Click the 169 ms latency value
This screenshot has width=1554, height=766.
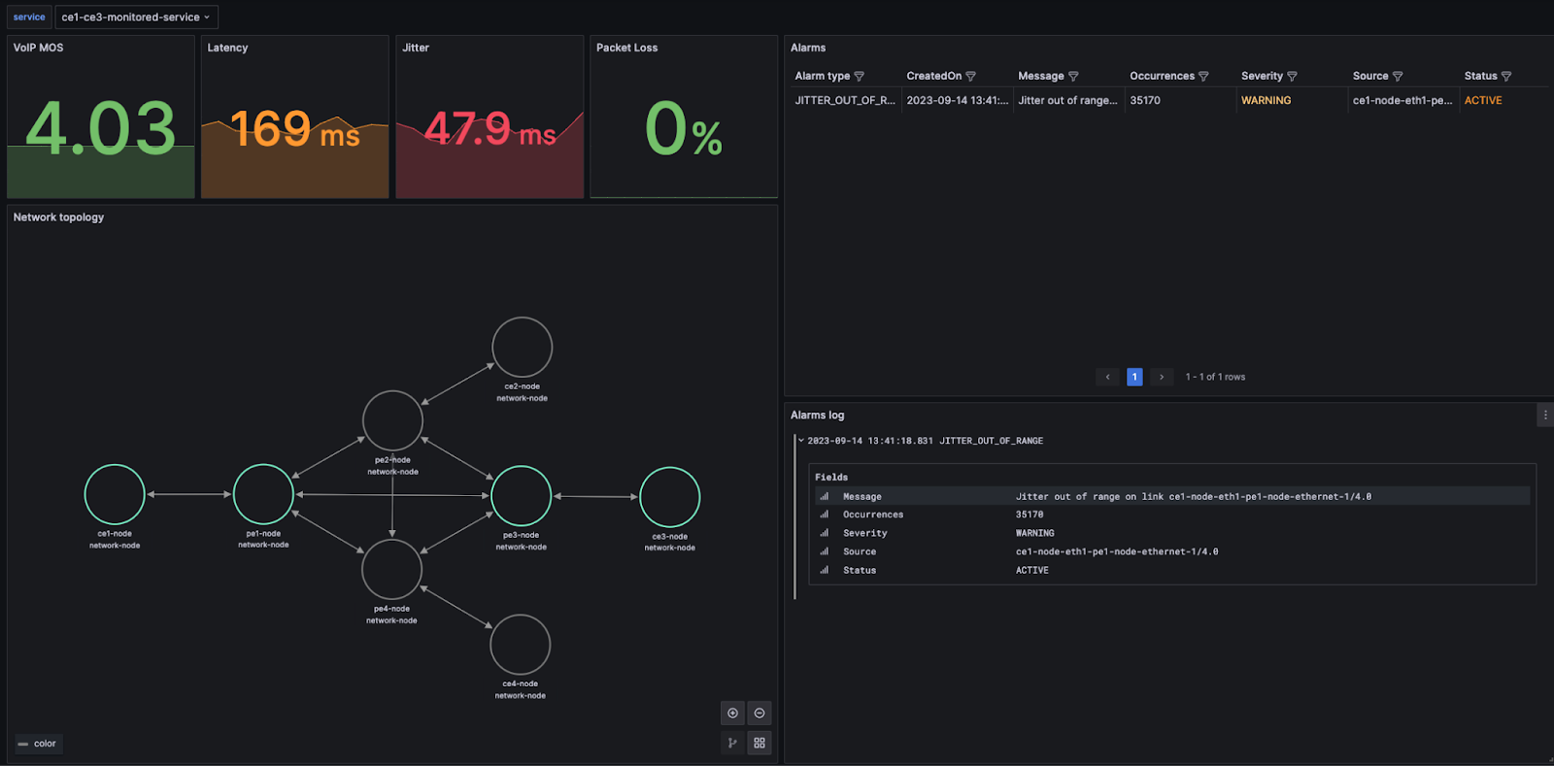click(295, 129)
